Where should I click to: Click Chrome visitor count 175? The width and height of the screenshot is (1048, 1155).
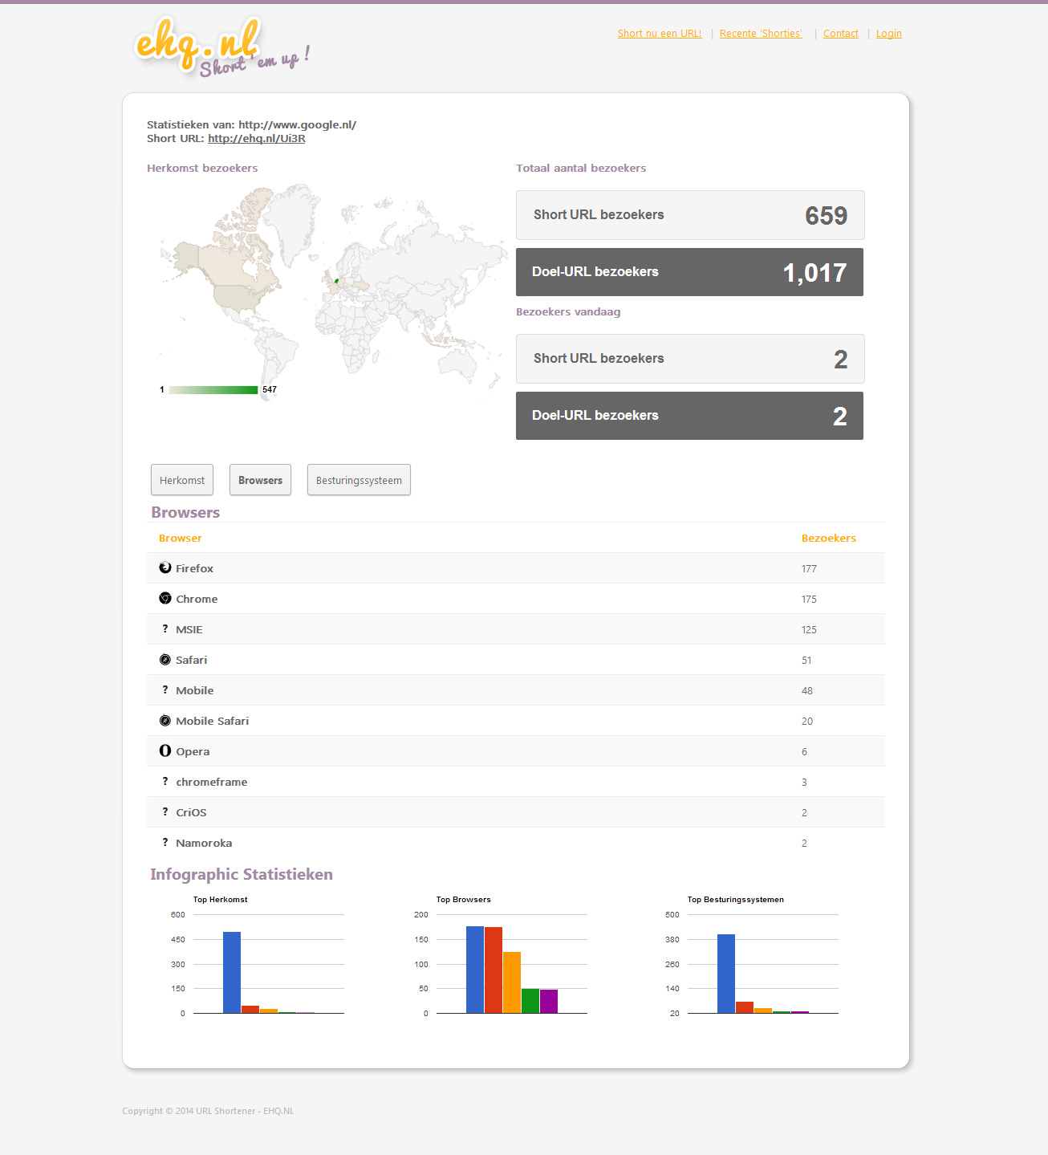pyautogui.click(x=809, y=600)
